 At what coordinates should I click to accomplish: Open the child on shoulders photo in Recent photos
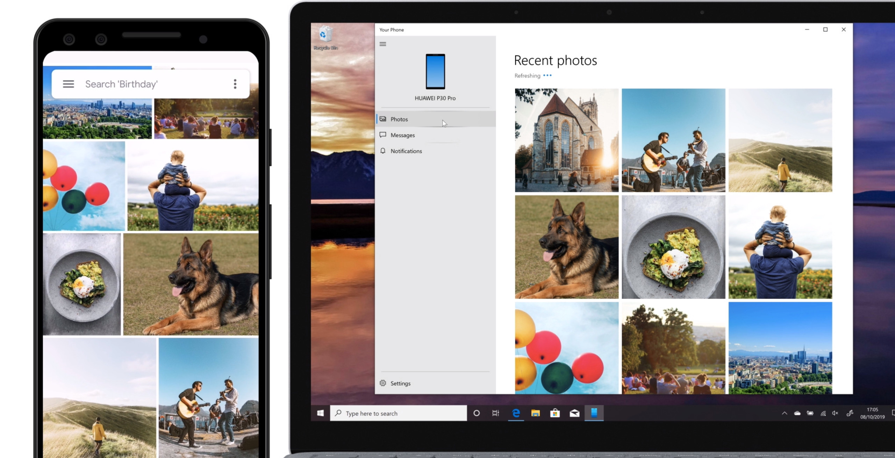(780, 247)
